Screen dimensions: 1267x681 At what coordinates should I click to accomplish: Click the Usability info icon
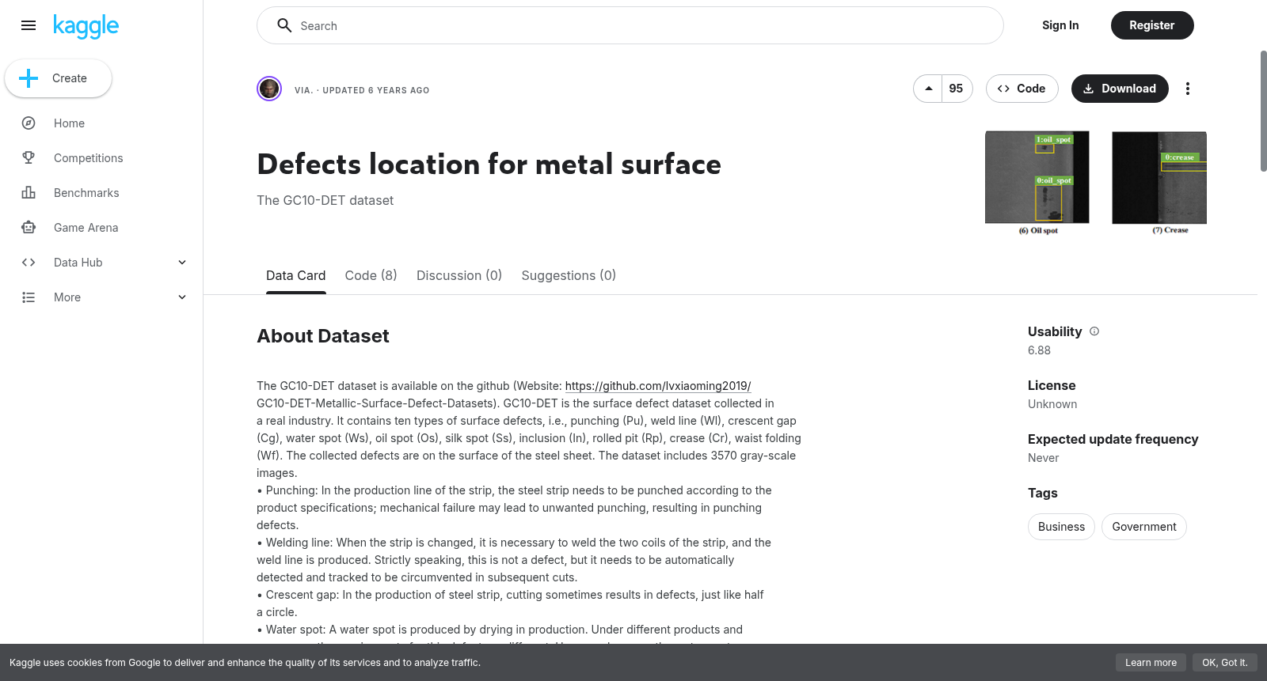click(1094, 331)
